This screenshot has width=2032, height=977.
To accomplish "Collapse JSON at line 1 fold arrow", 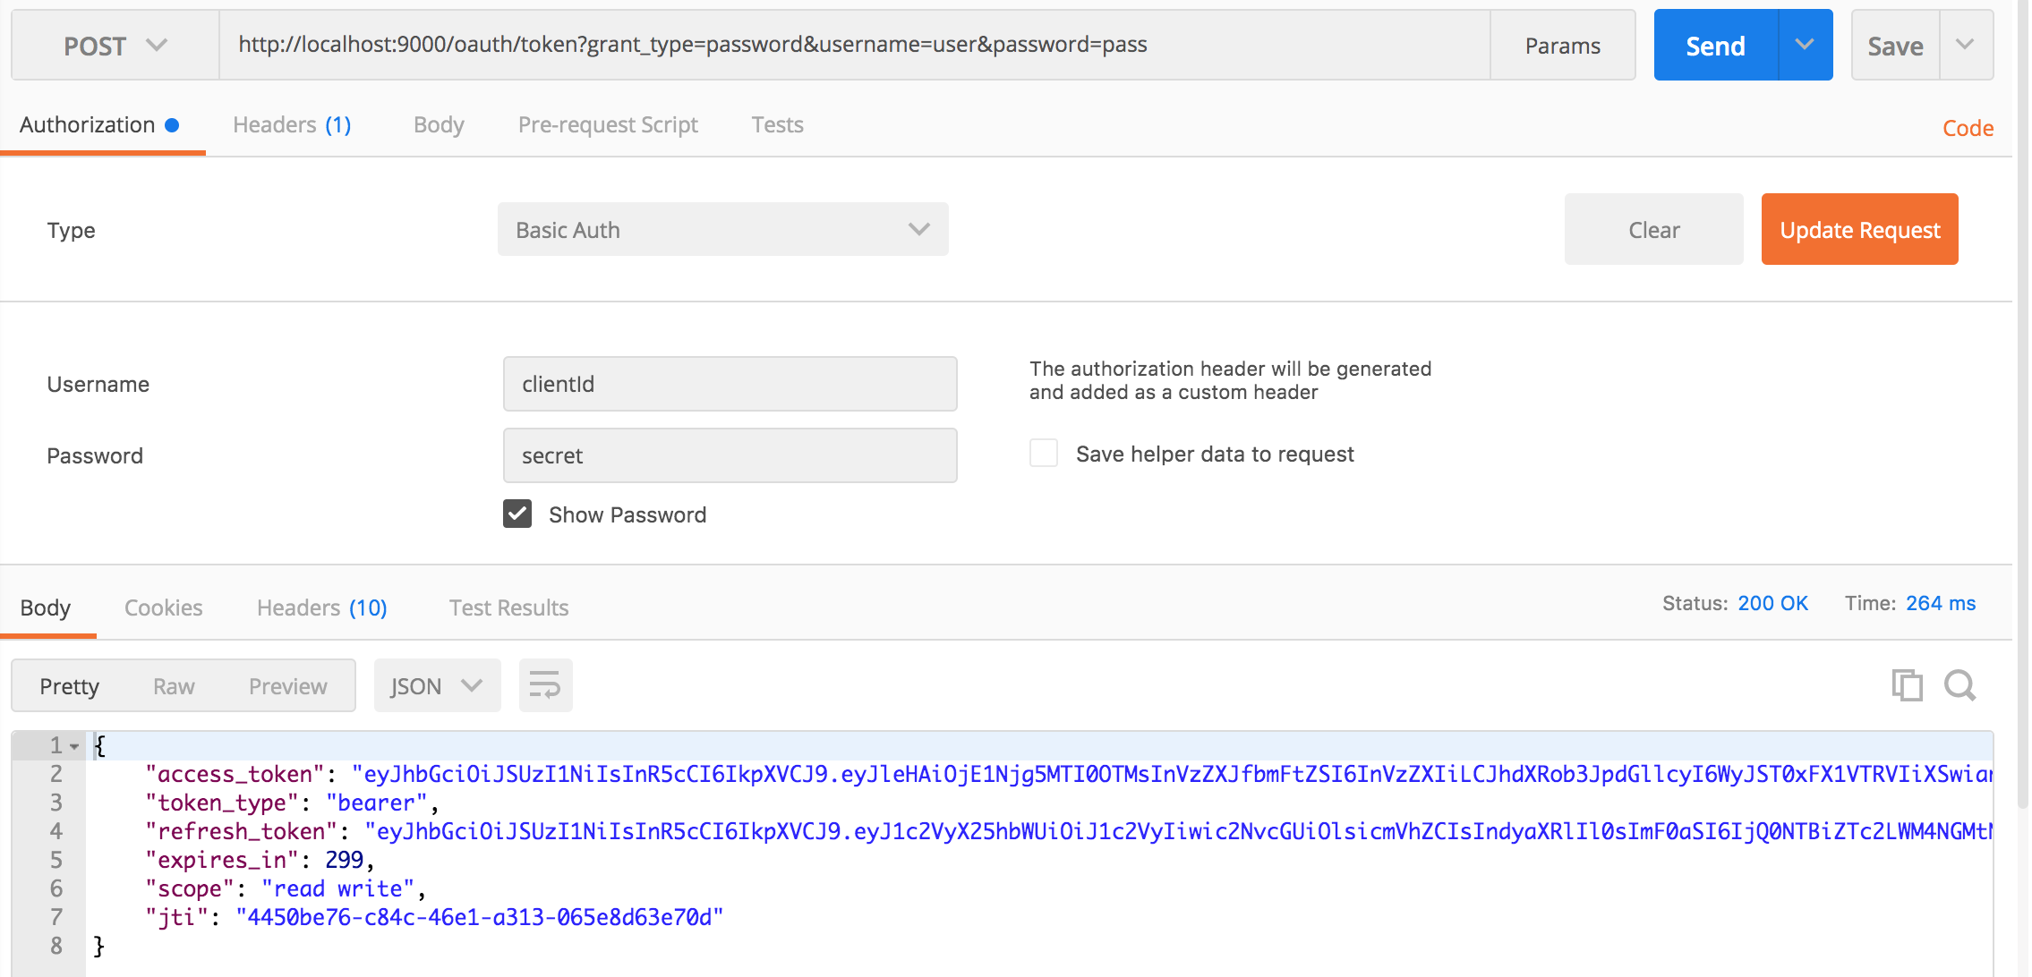I will (75, 746).
